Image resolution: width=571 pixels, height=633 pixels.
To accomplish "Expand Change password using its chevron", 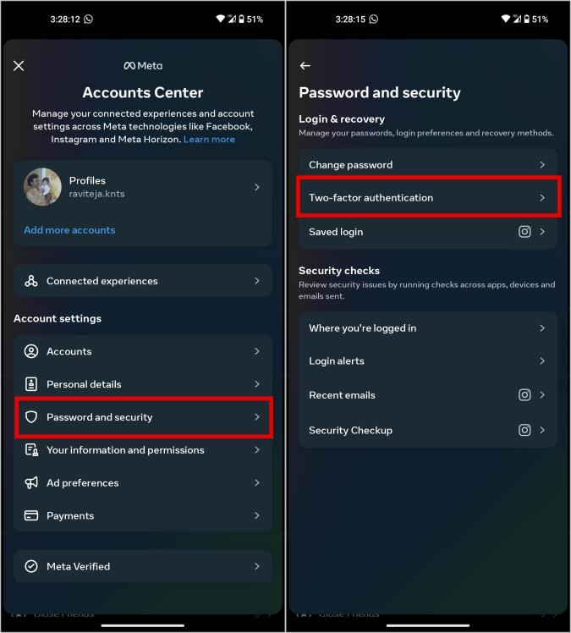I will click(542, 165).
